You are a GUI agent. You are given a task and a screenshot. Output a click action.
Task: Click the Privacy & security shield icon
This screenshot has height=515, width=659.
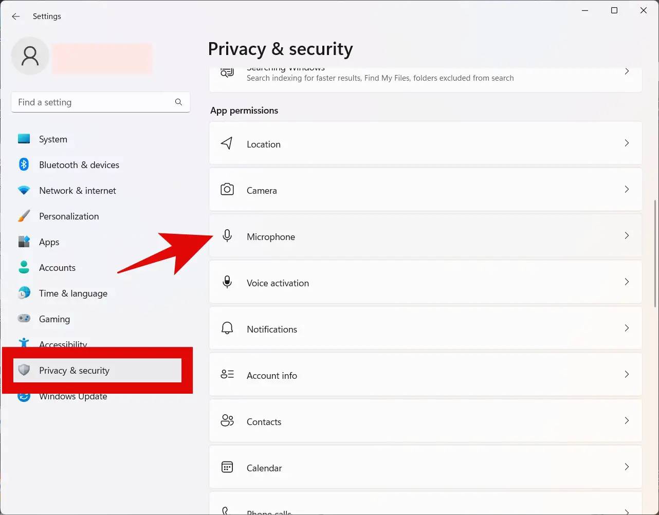click(24, 370)
